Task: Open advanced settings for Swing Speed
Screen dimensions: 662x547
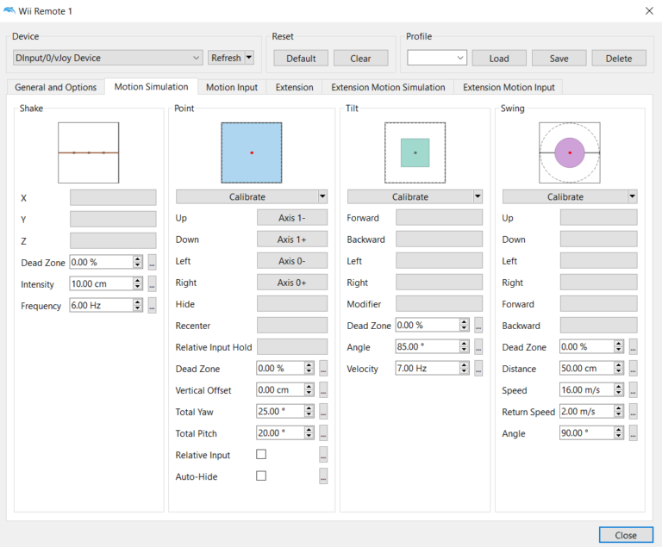Action: 633,389
